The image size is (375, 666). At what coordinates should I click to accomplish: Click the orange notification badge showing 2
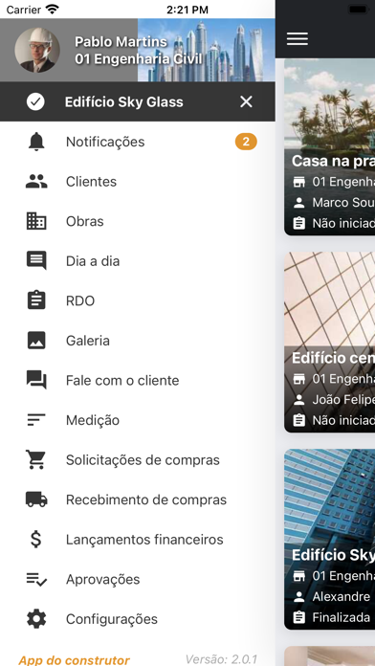[x=246, y=142]
